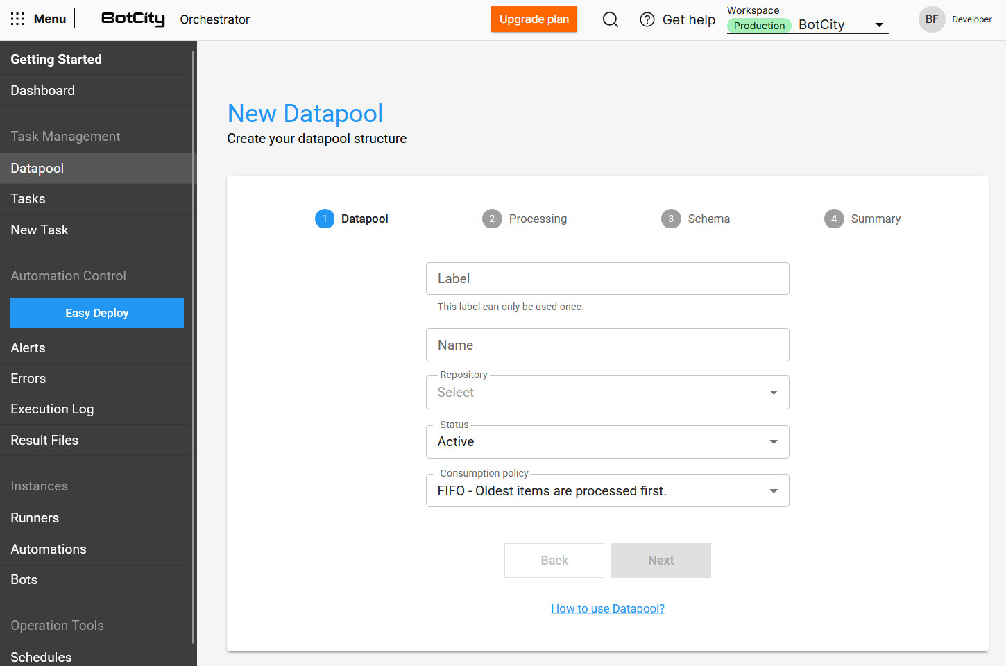Select step 4 Summary circle
Screen dimensions: 1006x666
[834, 219]
